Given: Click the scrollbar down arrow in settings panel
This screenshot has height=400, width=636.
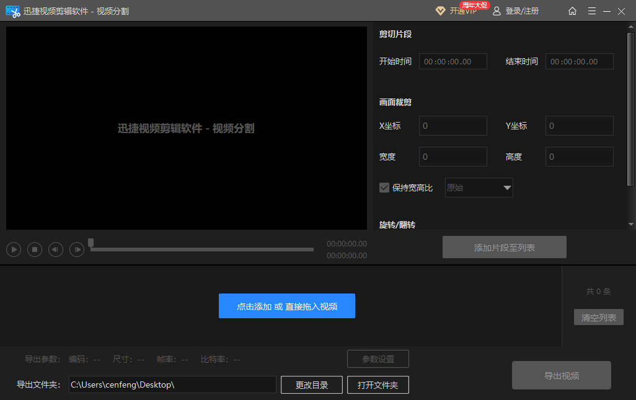Looking at the screenshot, I should coord(631,224).
